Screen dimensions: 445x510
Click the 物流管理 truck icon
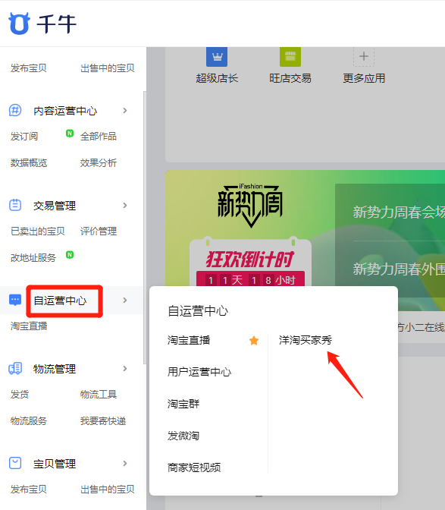pos(15,369)
